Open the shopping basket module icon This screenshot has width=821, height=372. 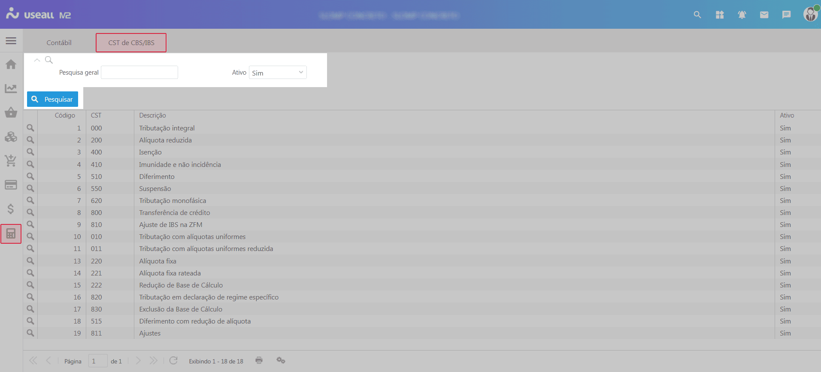[x=11, y=112]
